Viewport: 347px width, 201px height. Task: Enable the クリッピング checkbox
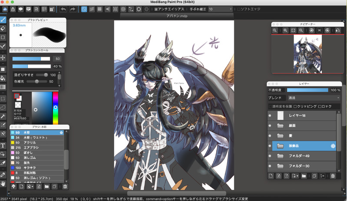[295, 107]
